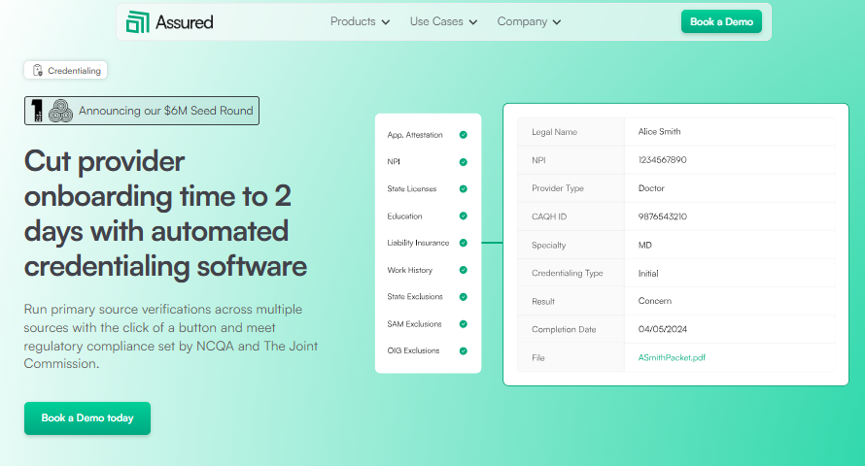Click the Provider Type field label

point(557,188)
